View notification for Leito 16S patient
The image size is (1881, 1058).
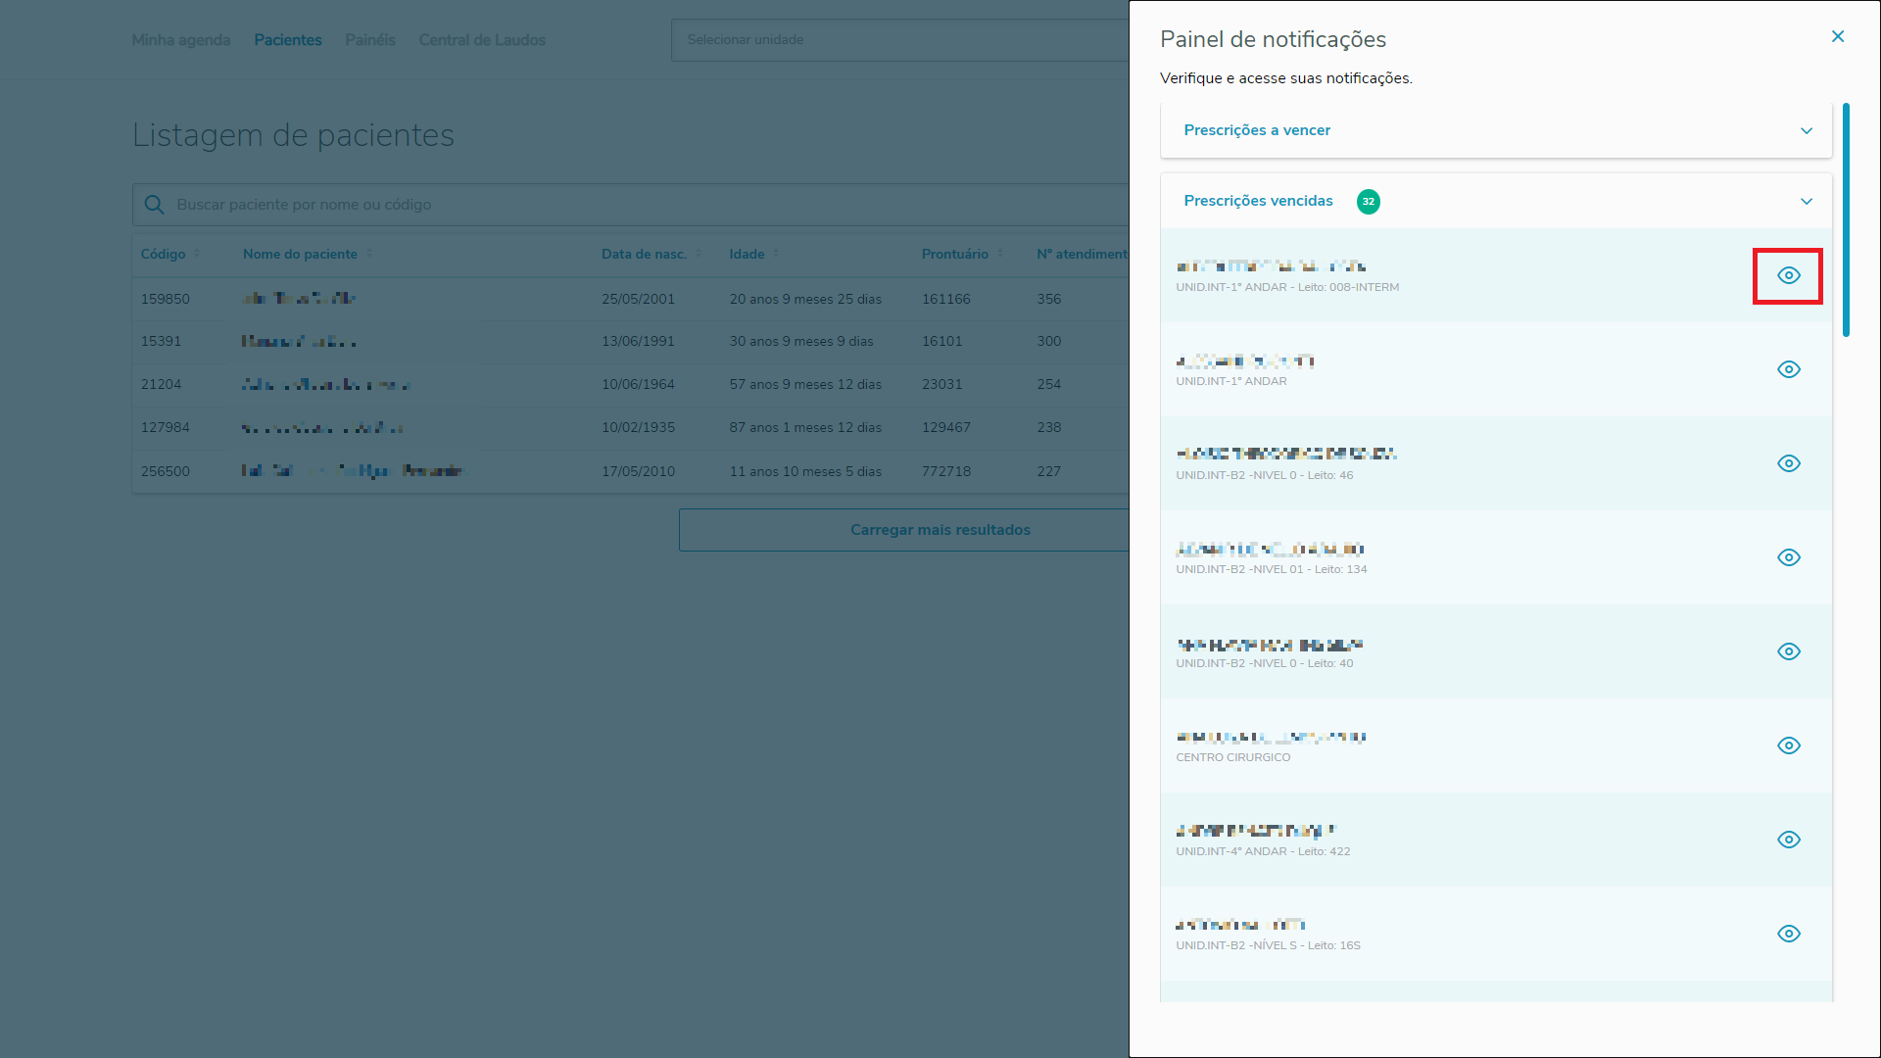point(1788,934)
